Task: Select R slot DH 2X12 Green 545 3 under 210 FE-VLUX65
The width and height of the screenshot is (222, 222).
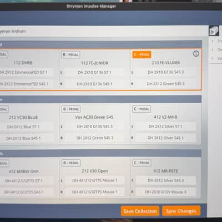Action: 166,84
